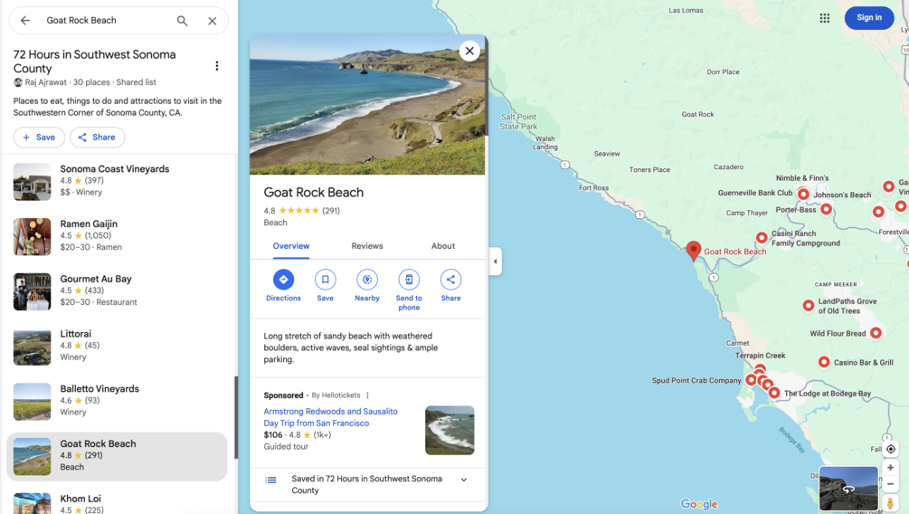Click the Johnson's Beach map marker
This screenshot has height=514, width=909.
click(803, 194)
